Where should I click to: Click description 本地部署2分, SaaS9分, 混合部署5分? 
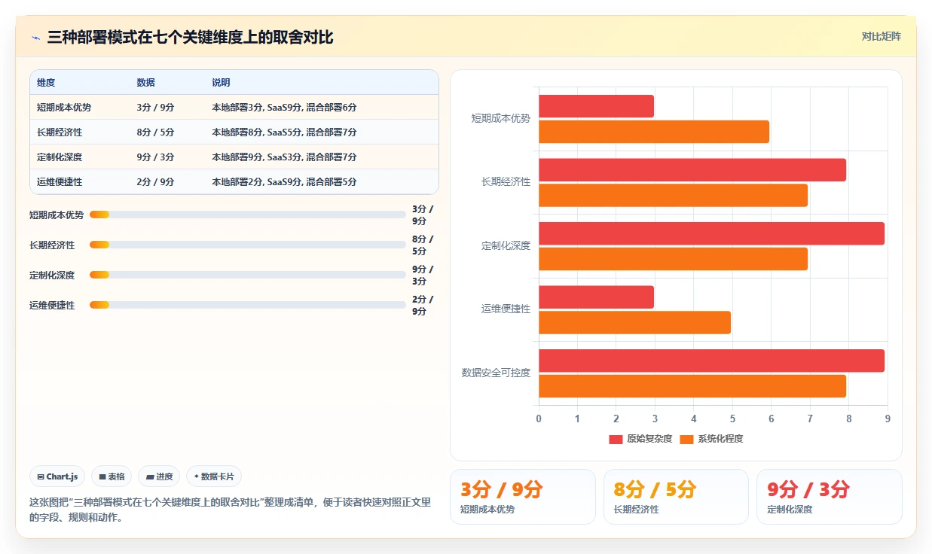pos(284,182)
